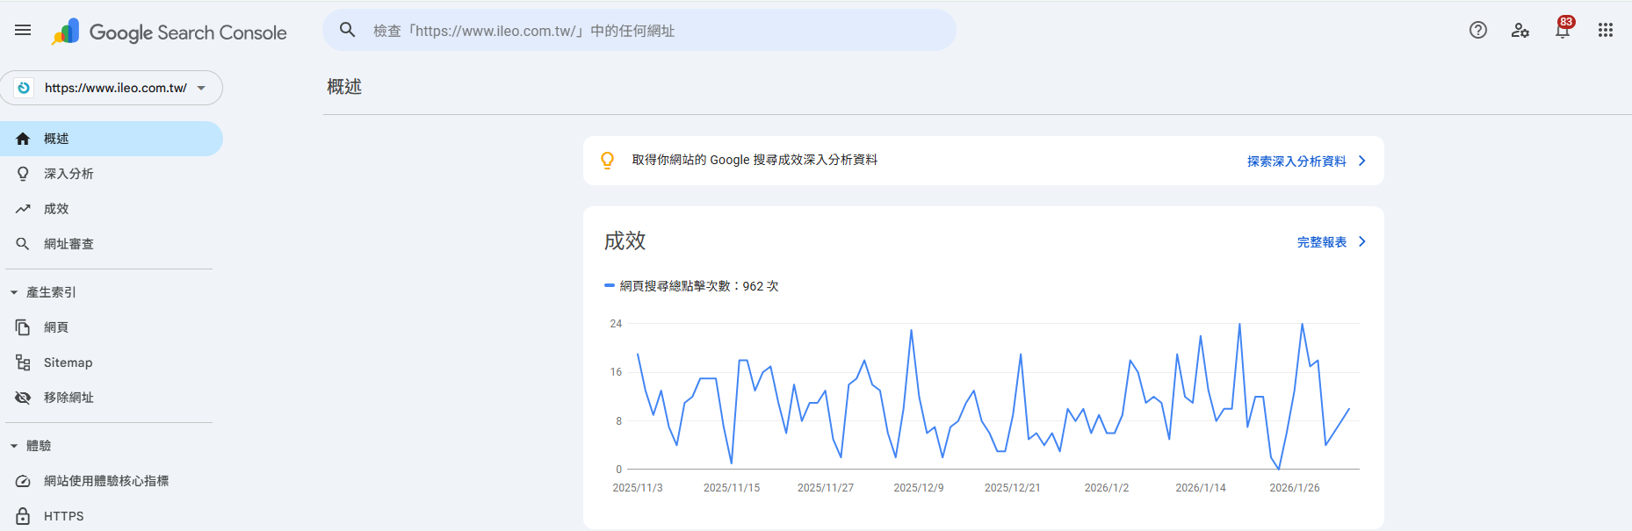Image resolution: width=1632 pixels, height=531 pixels.
Task: Click the Google Search Console logo
Action: tap(170, 32)
